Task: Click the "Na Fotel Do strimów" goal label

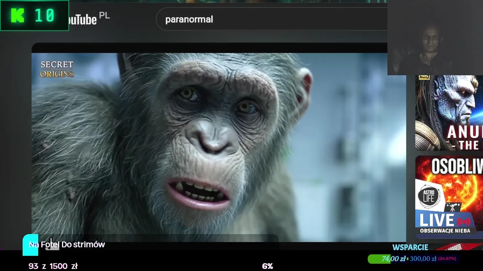Action: coord(67,245)
